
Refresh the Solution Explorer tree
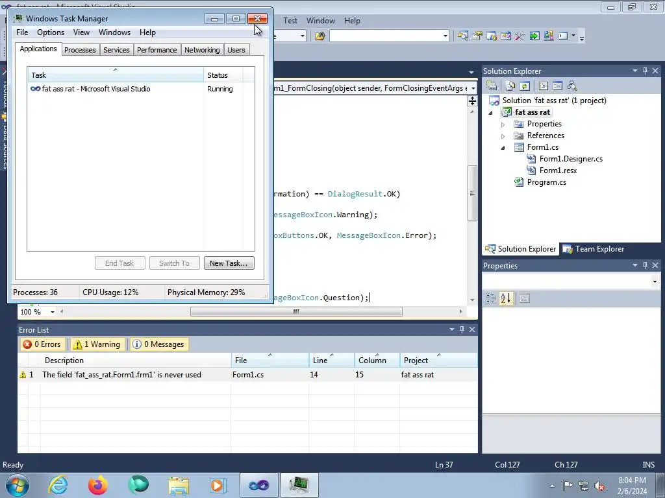click(525, 86)
